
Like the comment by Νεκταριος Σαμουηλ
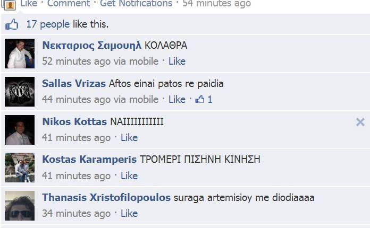click(177, 62)
